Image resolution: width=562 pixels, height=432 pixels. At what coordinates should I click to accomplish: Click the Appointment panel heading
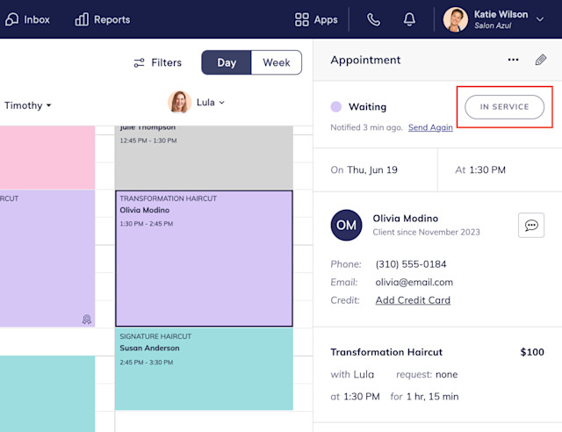(365, 60)
